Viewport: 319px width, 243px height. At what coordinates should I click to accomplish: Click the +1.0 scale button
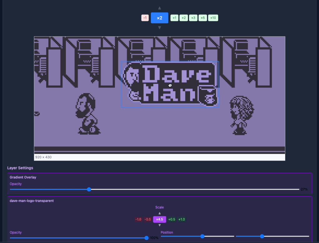pyautogui.click(x=181, y=219)
